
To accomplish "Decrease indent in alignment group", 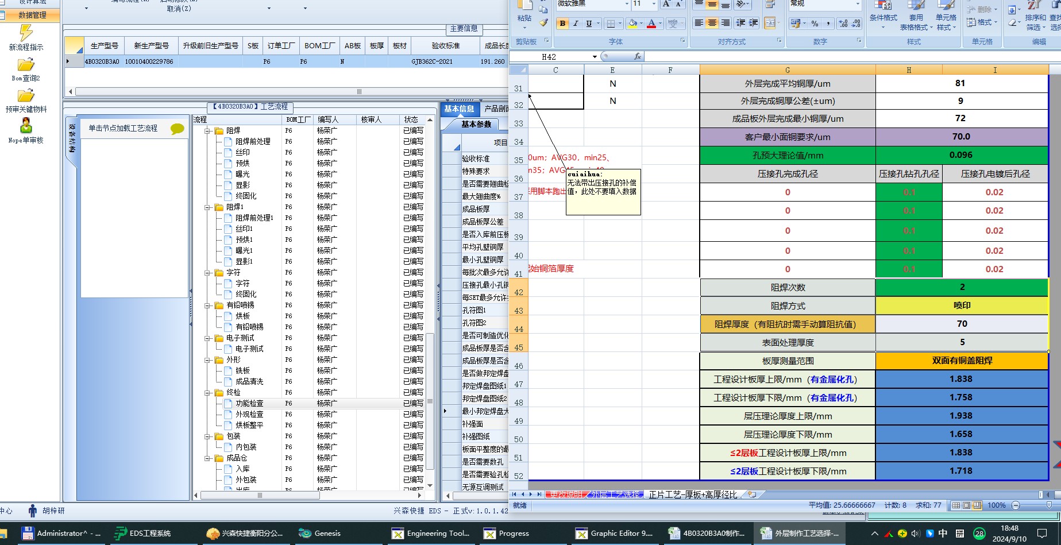I will point(740,23).
